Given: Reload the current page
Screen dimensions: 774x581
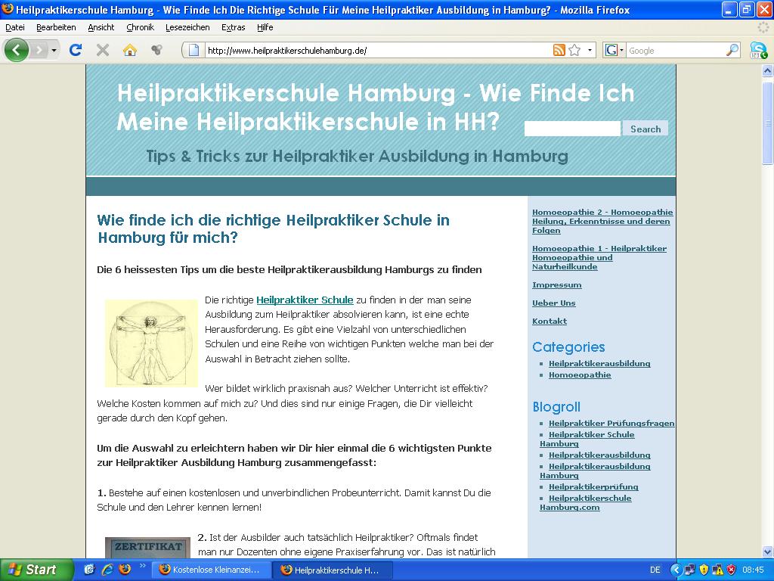Looking at the screenshot, I should point(76,50).
